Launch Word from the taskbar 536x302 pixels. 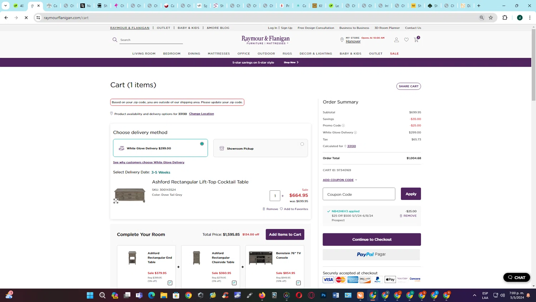[x=336, y=295]
